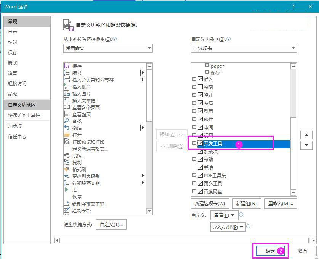Click the 格式刷 format painter icon
The image size is (319, 259).
point(67,168)
